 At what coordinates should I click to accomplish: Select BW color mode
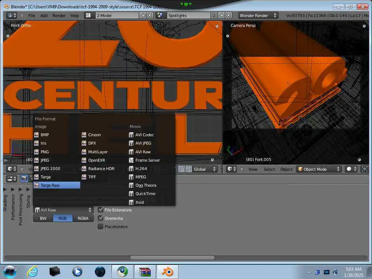pyautogui.click(x=43, y=218)
